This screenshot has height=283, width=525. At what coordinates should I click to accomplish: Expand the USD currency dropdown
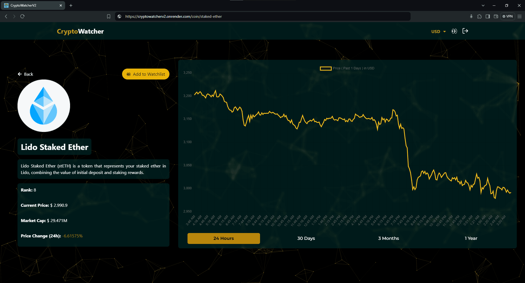click(x=438, y=31)
